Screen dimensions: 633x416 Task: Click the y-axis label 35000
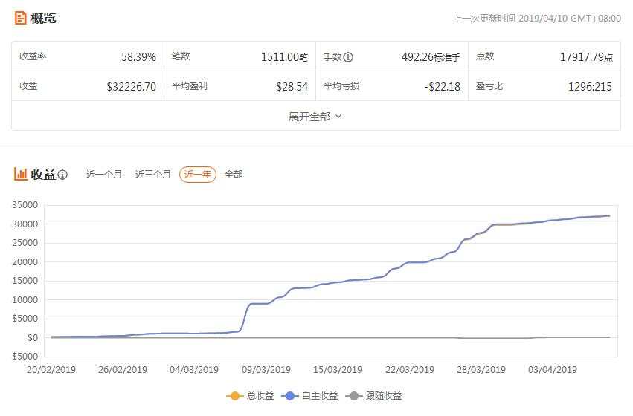point(25,205)
